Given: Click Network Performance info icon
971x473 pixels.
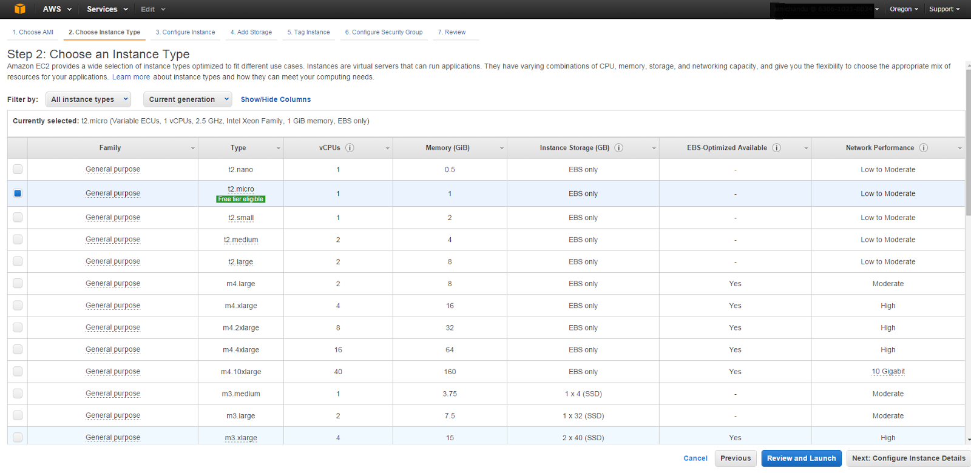Looking at the screenshot, I should pos(924,148).
